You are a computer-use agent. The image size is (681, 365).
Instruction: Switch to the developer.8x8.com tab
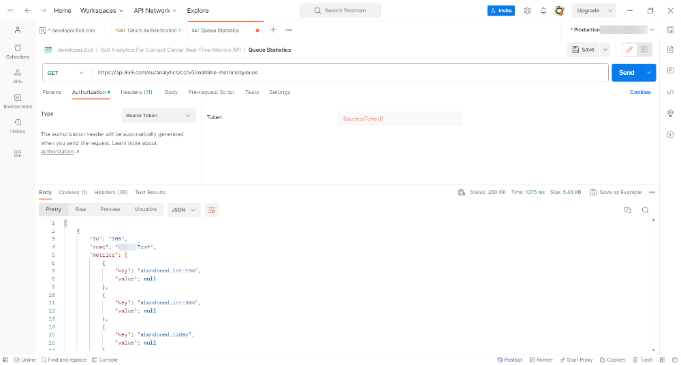73,31
